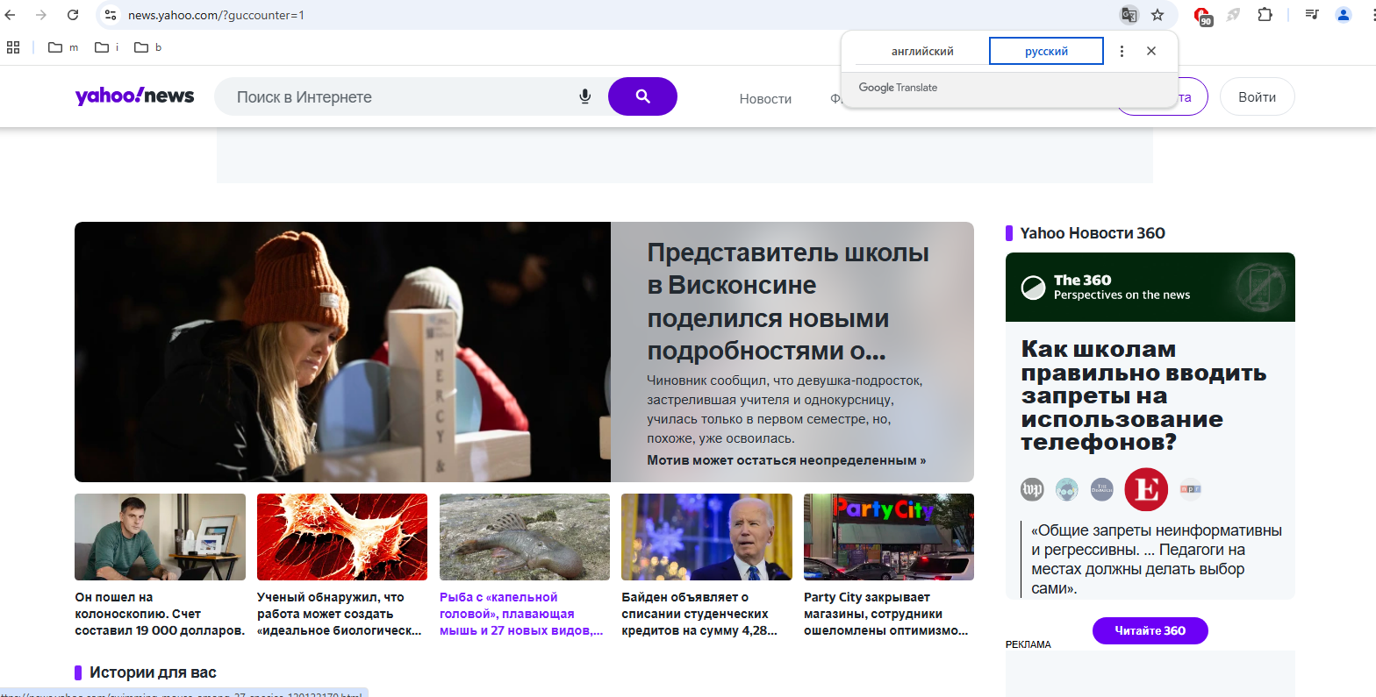Open the headline "Как школам правильно вводить запреты"
Screen dimensions: 1376x697
pos(1143,395)
